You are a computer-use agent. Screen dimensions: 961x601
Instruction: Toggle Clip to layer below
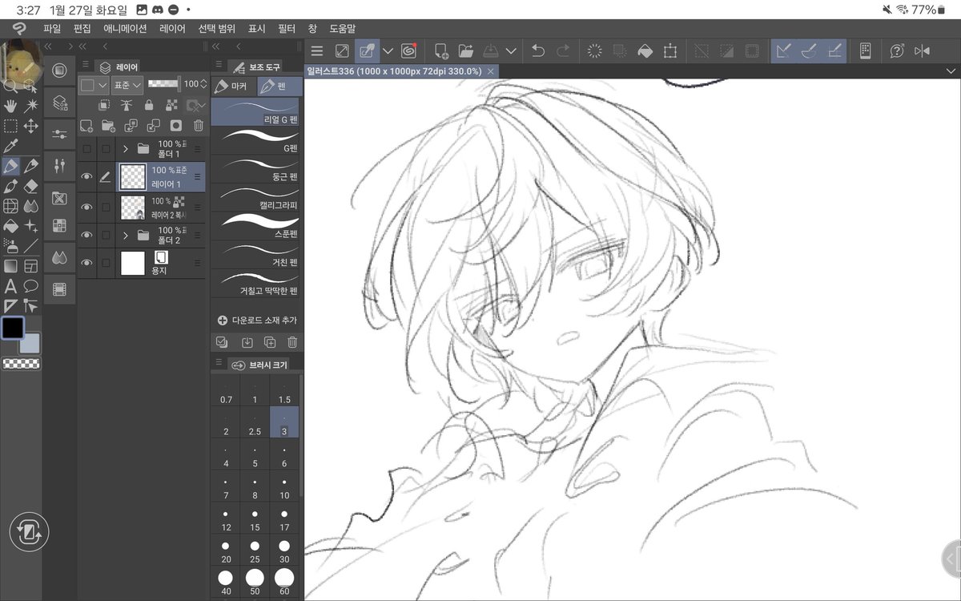(104, 105)
